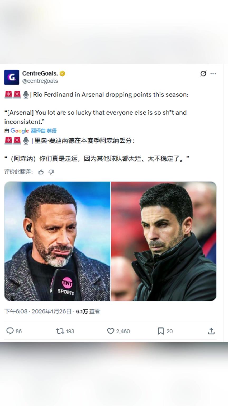Click the Grok slashed-circle icon
Viewport: 228px width, 406px height.
pos(203,73)
